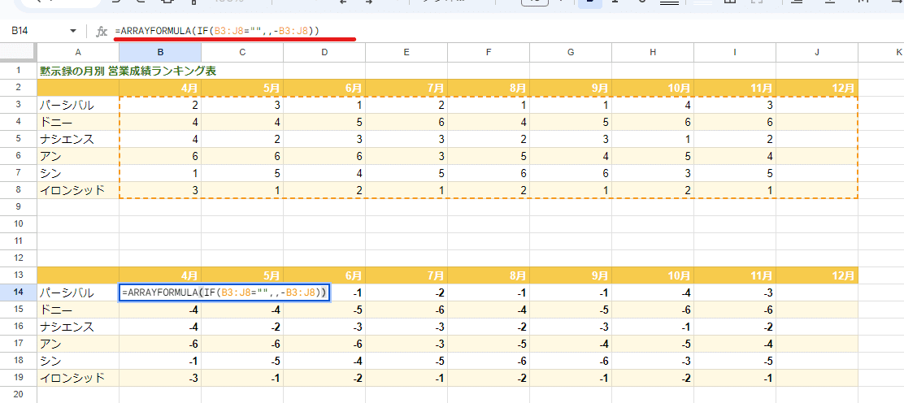The height and width of the screenshot is (403, 904).
Task: Click the 4月 header cell in row 2
Action: (x=160, y=88)
